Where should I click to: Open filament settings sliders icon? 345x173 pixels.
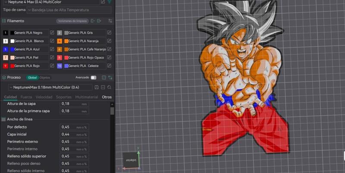point(110,21)
